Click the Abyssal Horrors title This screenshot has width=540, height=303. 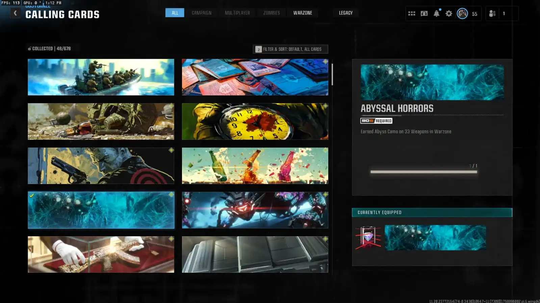tap(397, 109)
